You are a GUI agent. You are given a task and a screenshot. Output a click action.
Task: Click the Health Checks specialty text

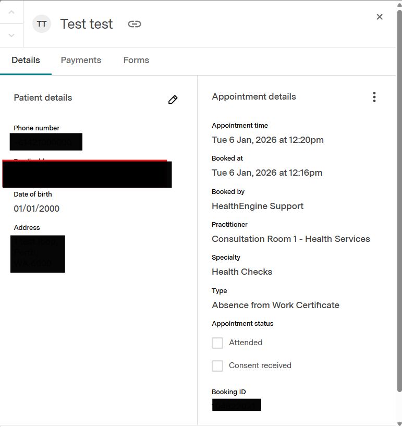242,272
